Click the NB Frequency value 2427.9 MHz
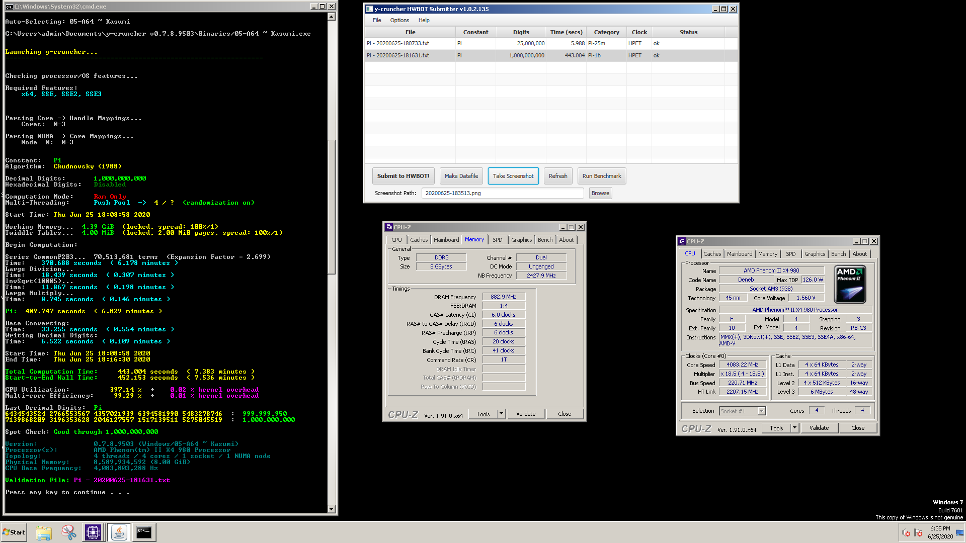The width and height of the screenshot is (966, 543). [x=541, y=276]
